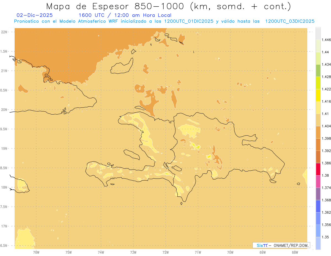
Task: Click the legend value "1.35"
Action: (x=325, y=237)
